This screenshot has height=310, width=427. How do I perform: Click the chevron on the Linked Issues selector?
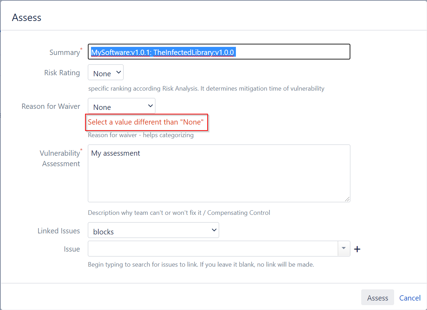(213, 230)
